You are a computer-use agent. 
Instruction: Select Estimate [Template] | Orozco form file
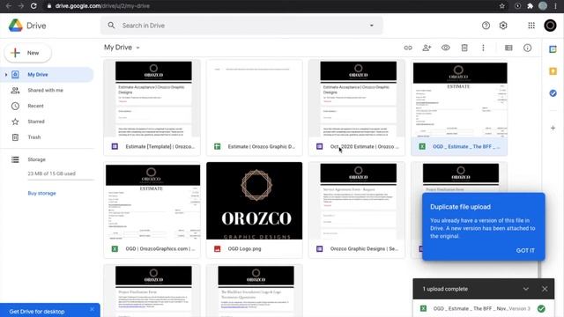(x=152, y=107)
